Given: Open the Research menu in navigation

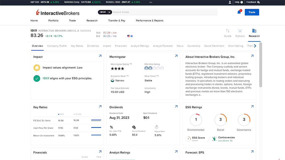Looking at the screenshot, I should click(92, 21).
